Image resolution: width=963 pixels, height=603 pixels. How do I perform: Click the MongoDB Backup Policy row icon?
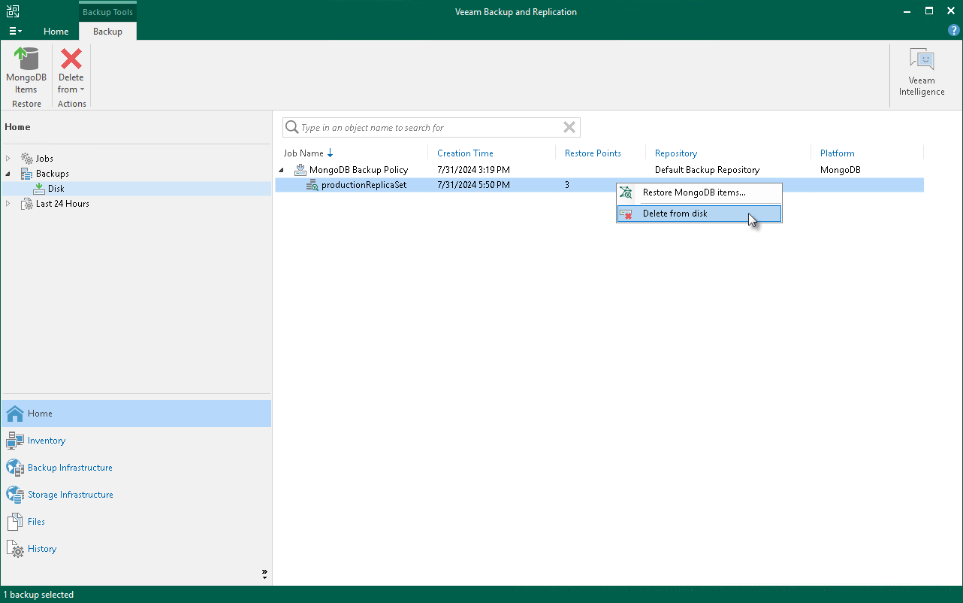[300, 170]
